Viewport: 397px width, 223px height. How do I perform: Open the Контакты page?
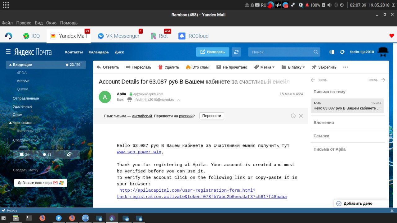click(74, 52)
